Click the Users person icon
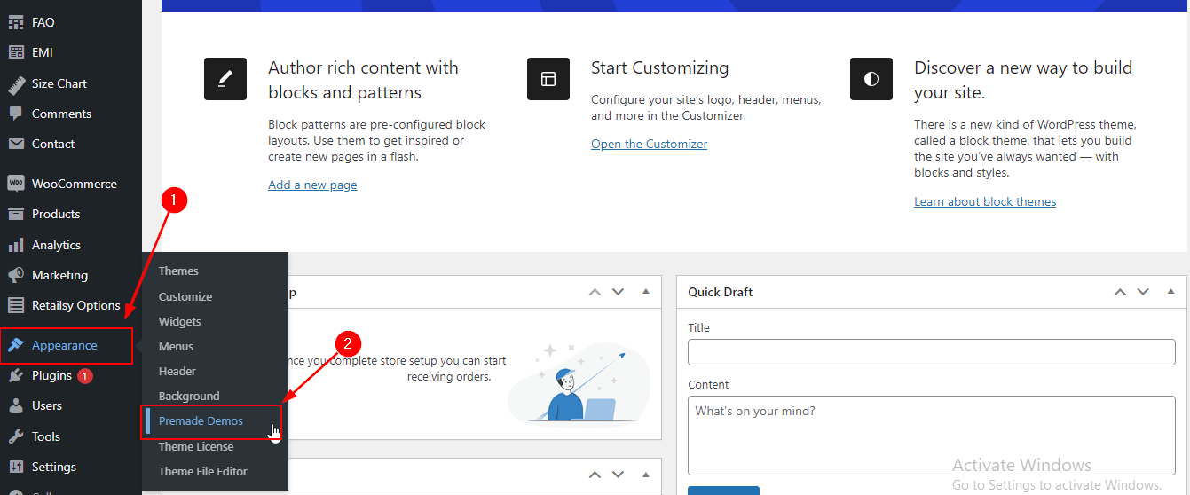The height and width of the screenshot is (495, 1190). pyautogui.click(x=16, y=405)
